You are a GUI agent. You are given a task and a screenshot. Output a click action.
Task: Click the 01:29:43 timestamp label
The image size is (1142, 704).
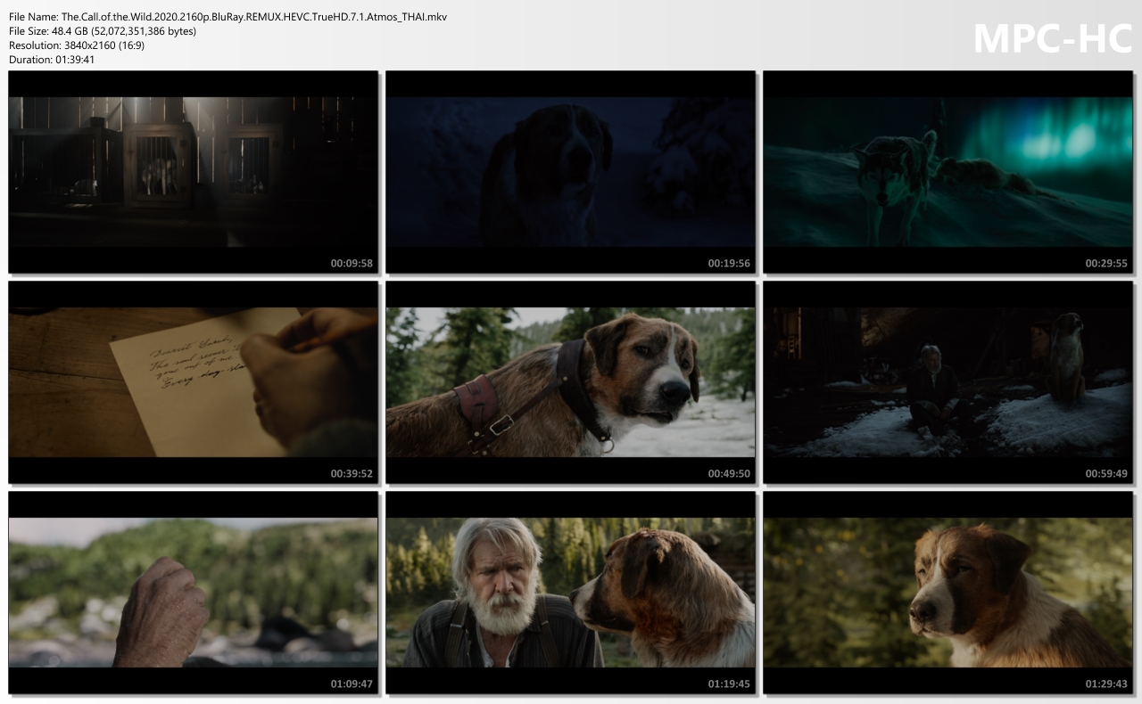click(x=1106, y=684)
